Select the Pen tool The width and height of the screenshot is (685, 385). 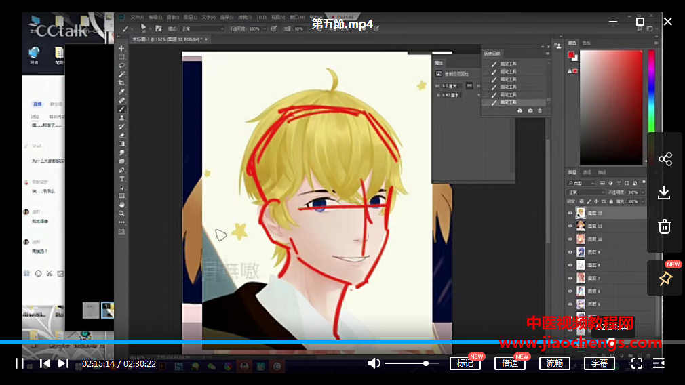point(122,170)
